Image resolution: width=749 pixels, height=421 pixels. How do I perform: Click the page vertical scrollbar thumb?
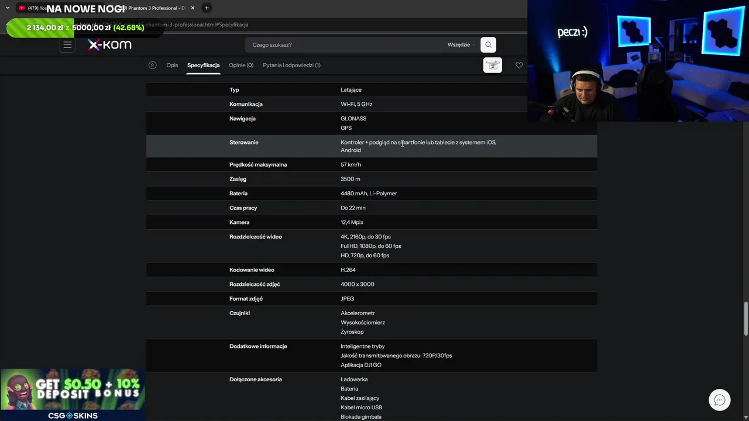coord(745,319)
